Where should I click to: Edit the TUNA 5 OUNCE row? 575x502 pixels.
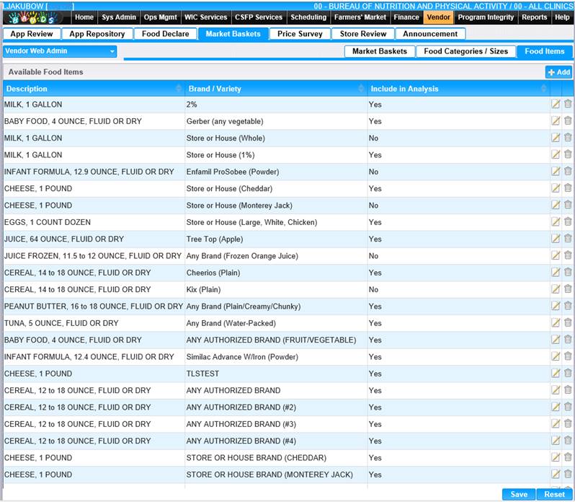click(x=556, y=323)
